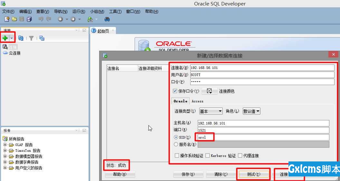Open the 角色 dropdown showing 默认值
The height and width of the screenshot is (181, 340).
[251, 111]
